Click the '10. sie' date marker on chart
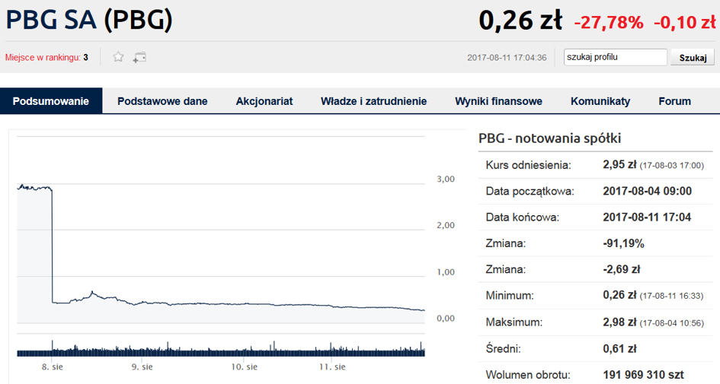Viewport: 720px width, 384px height. [245, 367]
